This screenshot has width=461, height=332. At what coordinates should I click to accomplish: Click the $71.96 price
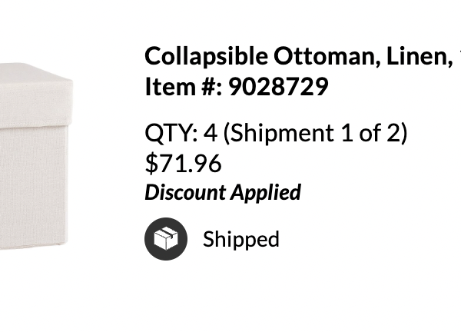(x=183, y=163)
